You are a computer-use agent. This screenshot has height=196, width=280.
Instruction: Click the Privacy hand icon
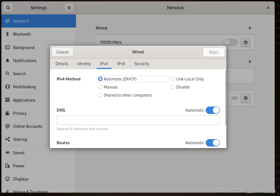(x=8, y=113)
